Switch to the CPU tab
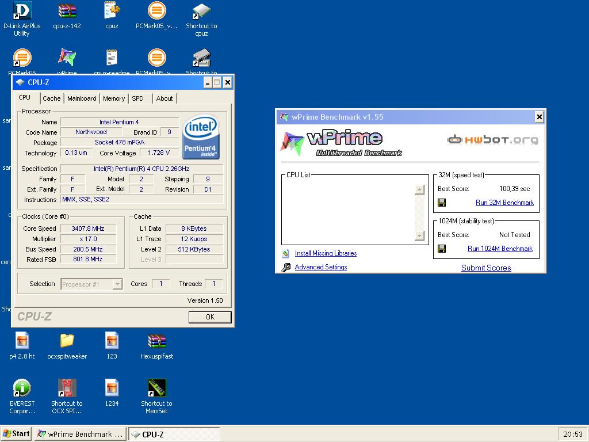Screen dimensions: 589x442 [24, 98]
